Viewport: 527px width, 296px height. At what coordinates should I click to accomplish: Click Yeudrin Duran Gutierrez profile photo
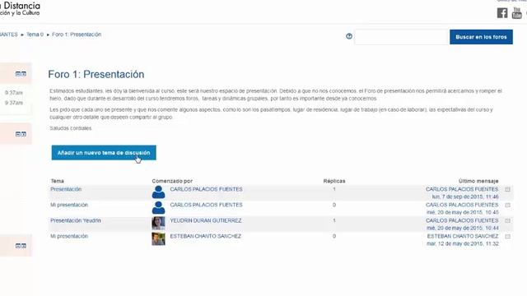click(x=158, y=223)
